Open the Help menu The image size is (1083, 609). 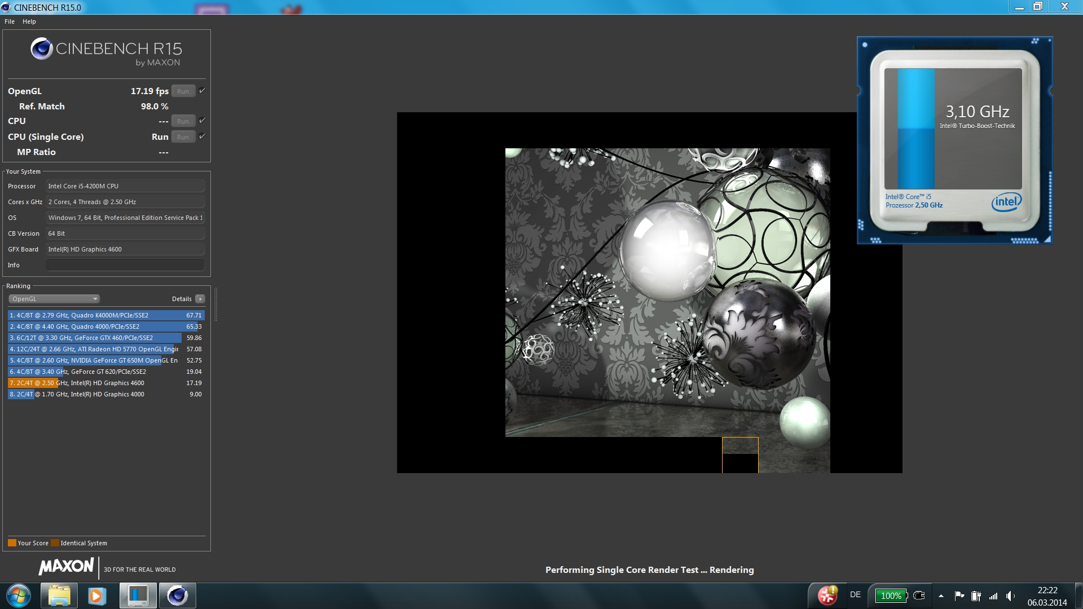29,21
